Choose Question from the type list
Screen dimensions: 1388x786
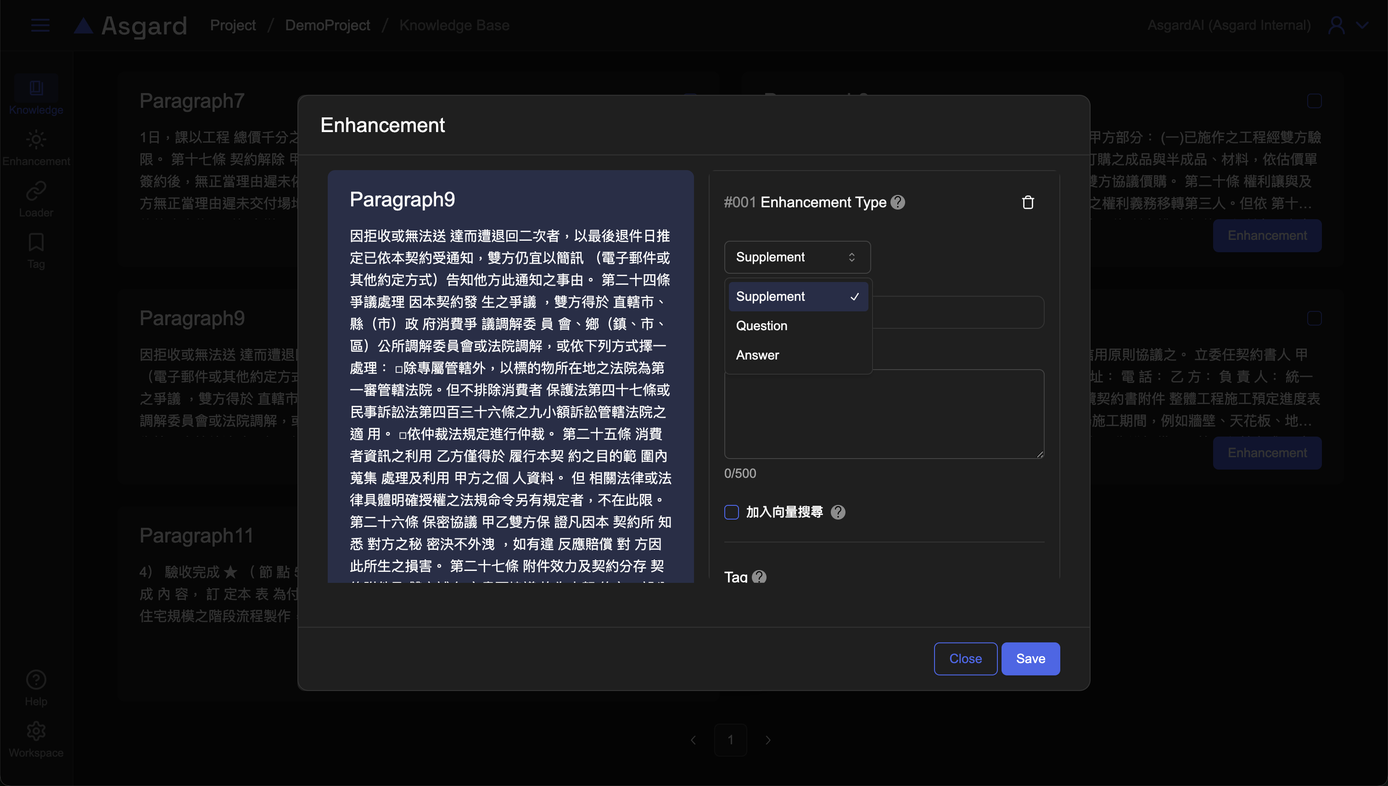(762, 326)
